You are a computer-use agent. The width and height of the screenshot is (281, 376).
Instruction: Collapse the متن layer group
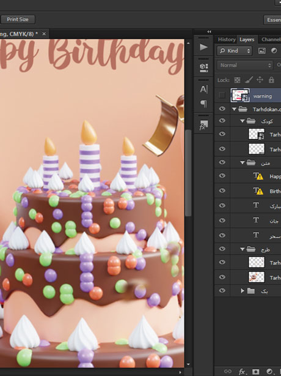pyautogui.click(x=243, y=163)
